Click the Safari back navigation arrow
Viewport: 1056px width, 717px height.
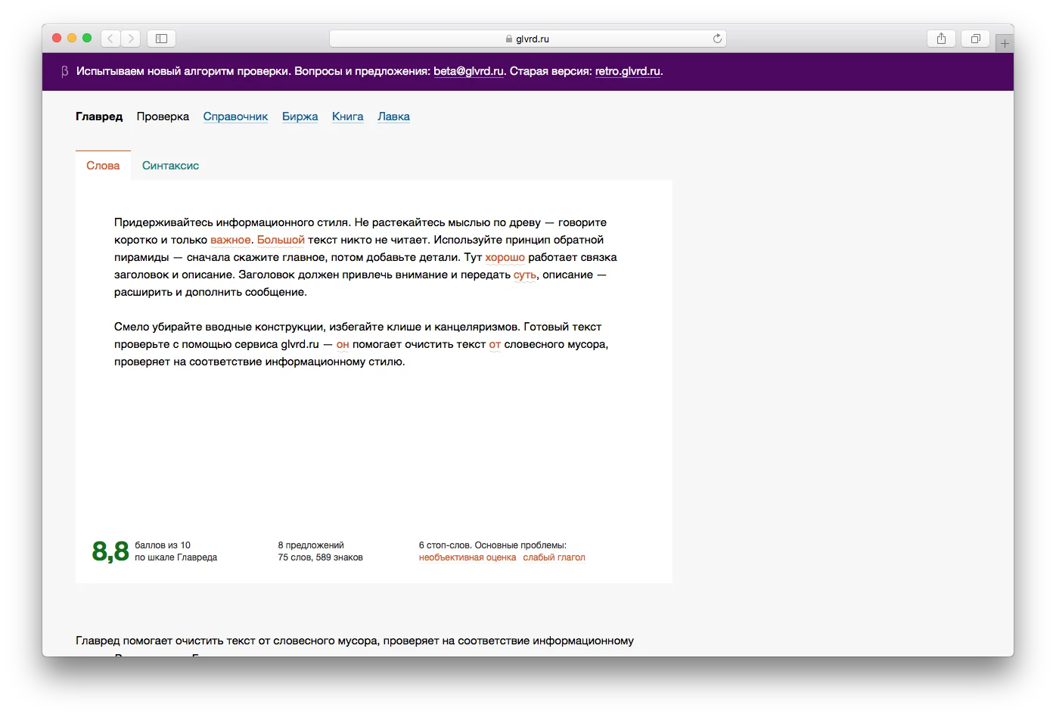pyautogui.click(x=110, y=39)
